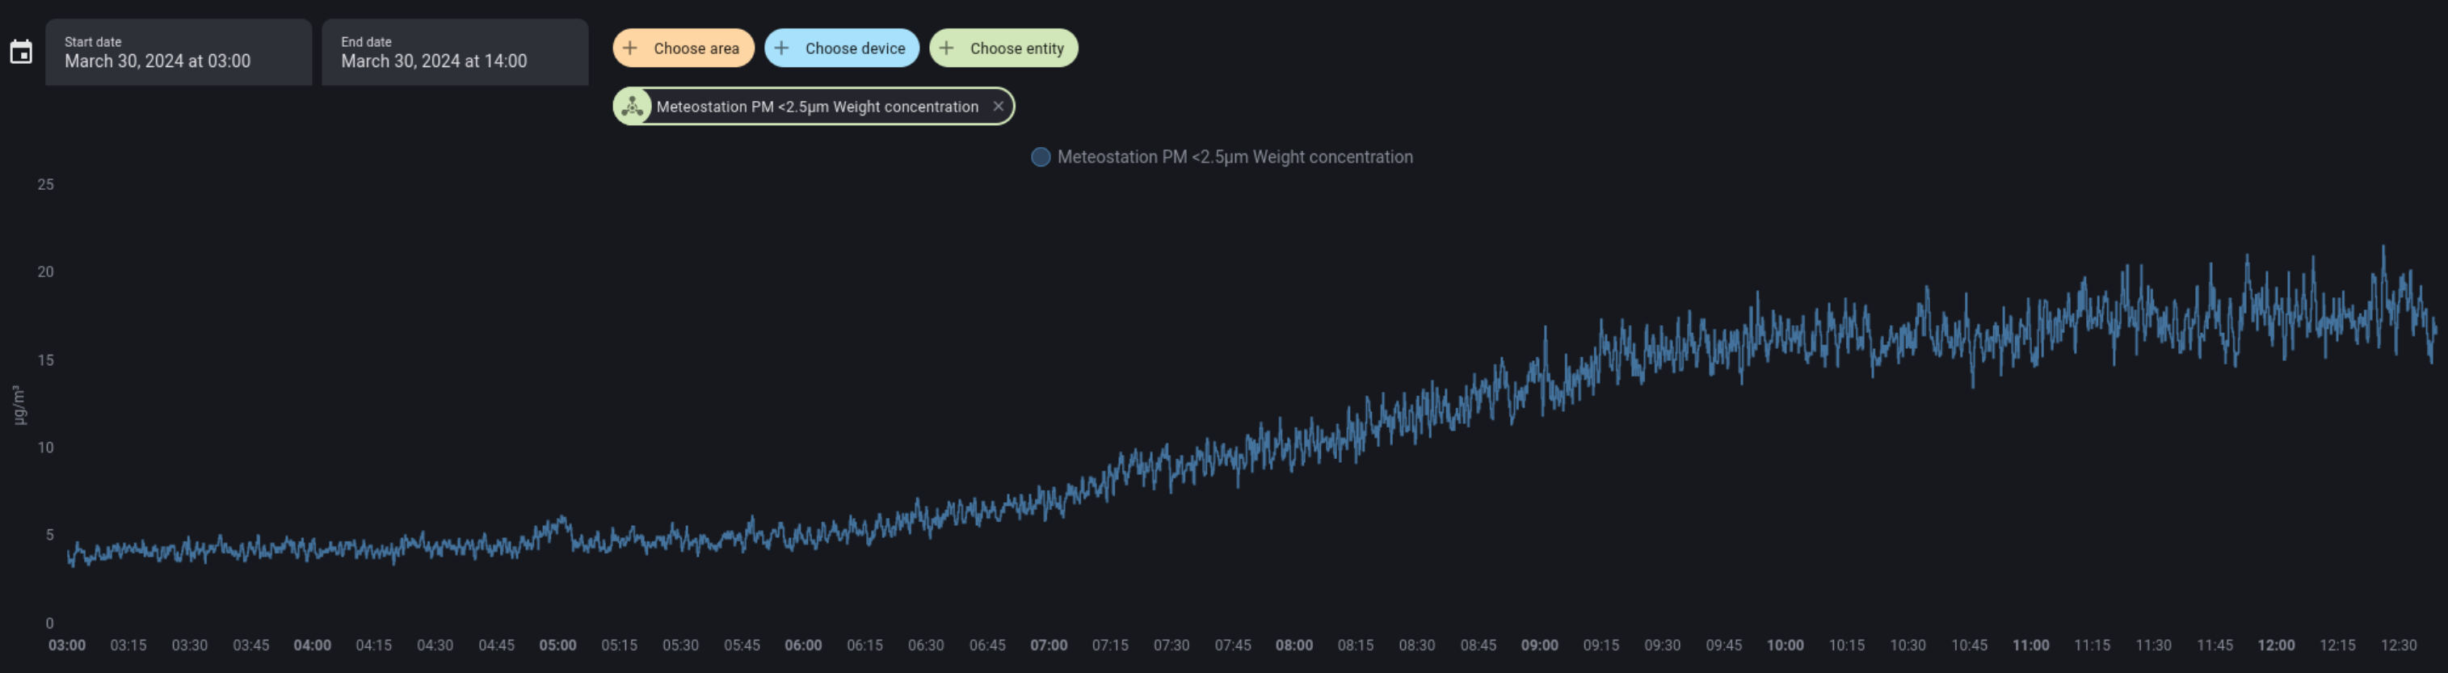Image resolution: width=2448 pixels, height=673 pixels.
Task: Click the Choose entity label
Action: 1016,48
